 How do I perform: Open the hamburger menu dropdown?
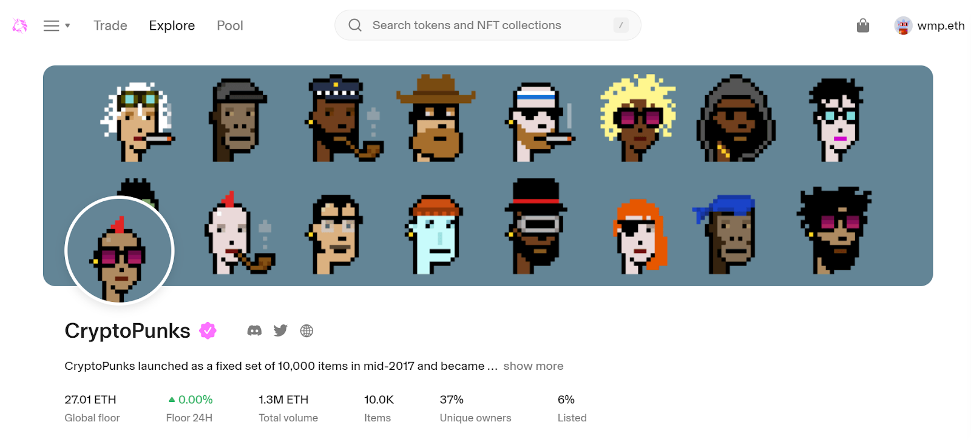tap(57, 25)
